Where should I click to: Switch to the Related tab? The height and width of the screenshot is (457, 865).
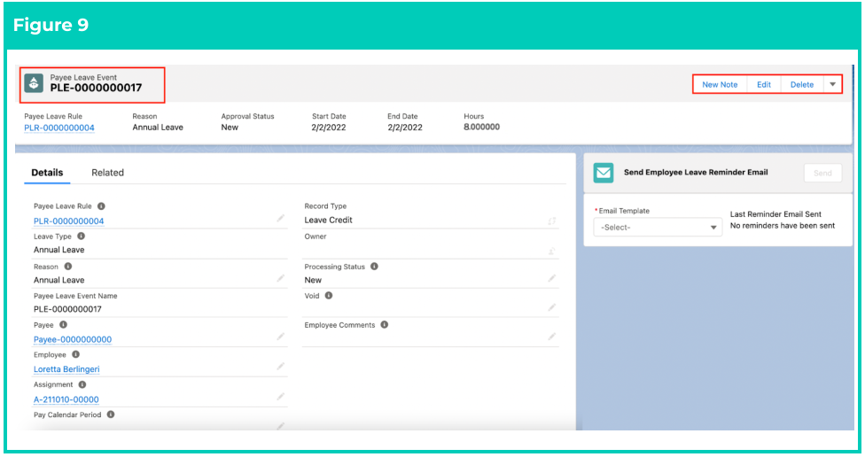point(107,173)
